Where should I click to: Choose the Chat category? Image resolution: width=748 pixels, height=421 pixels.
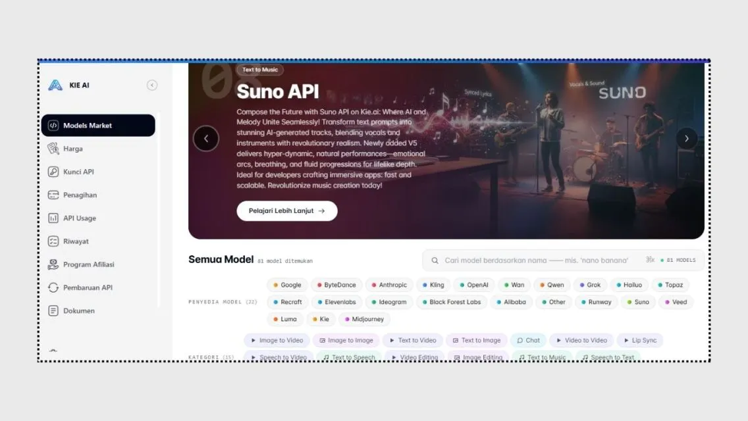pyautogui.click(x=529, y=341)
